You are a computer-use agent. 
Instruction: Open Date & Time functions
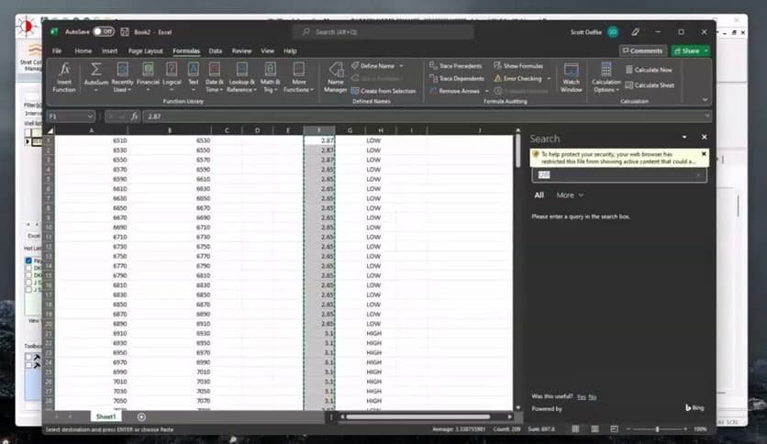(x=215, y=77)
